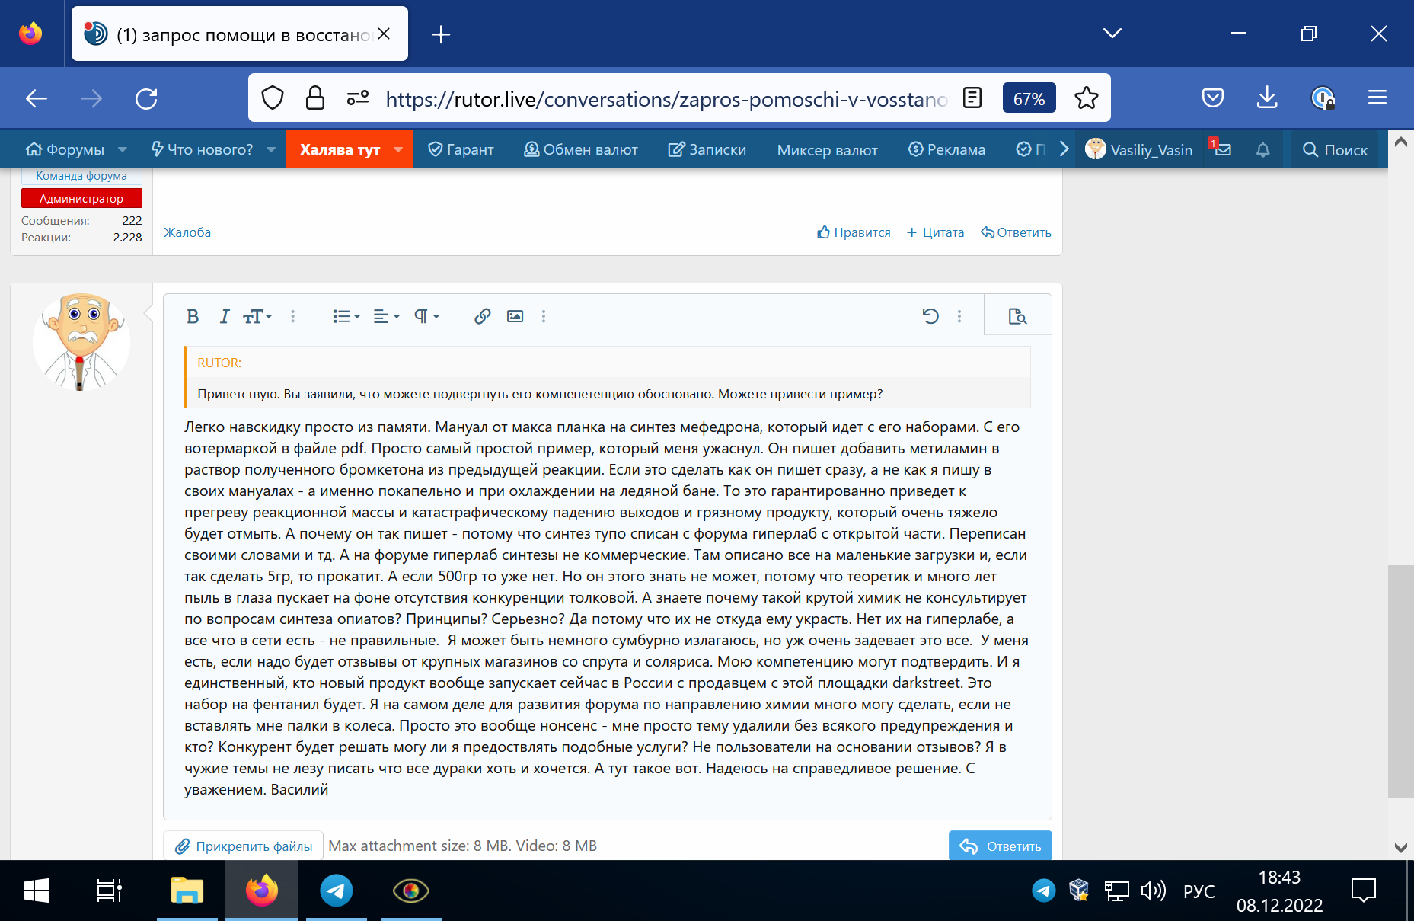Expand the Форумы dropdown arrow
The width and height of the screenshot is (1414, 921).
(123, 149)
